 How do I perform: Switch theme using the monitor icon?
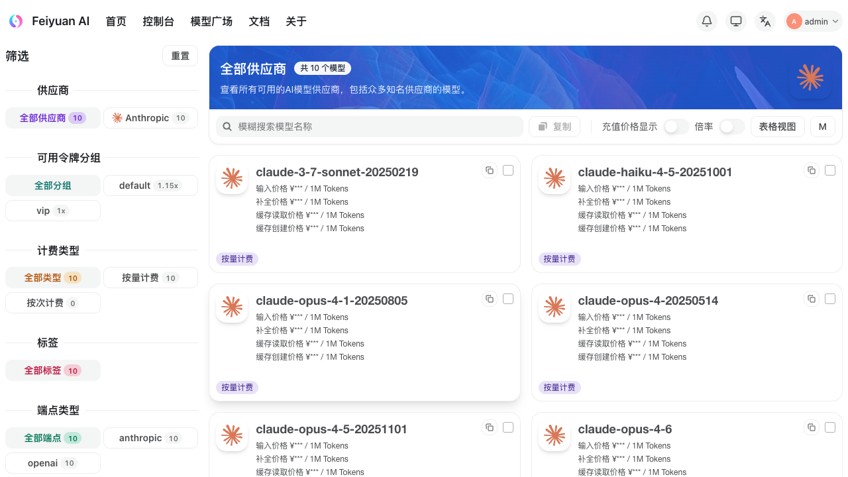click(x=736, y=21)
